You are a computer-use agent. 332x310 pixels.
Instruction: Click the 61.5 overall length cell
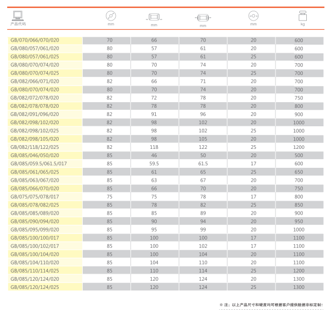[x=202, y=163]
